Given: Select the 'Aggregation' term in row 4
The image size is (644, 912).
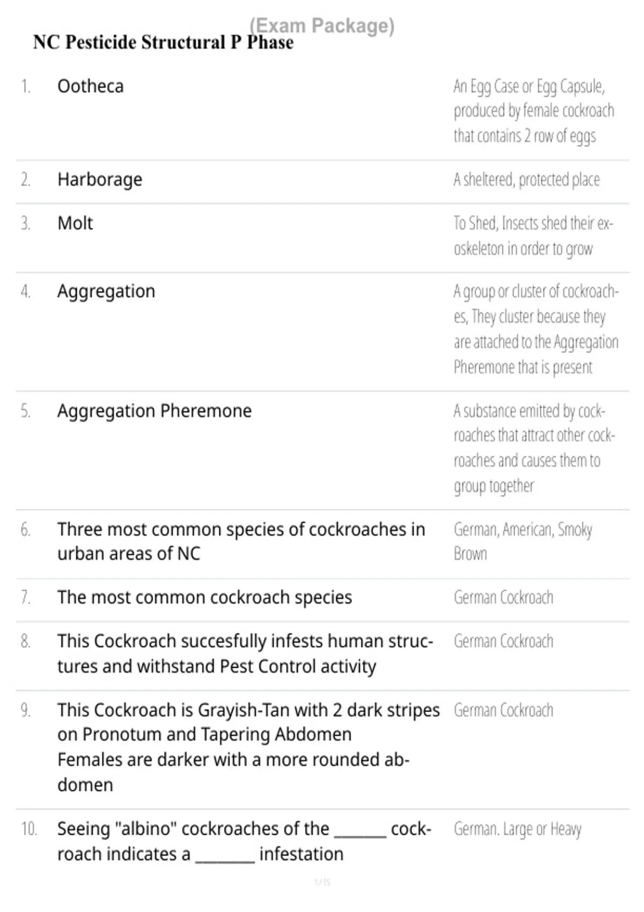Looking at the screenshot, I should pyautogui.click(x=106, y=291).
